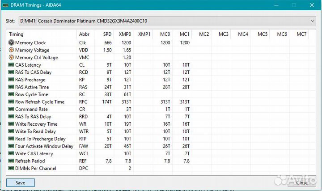322x191 pixels.
Task: Click the Memory Ctrl Voltage icon
Action: click(x=11, y=58)
